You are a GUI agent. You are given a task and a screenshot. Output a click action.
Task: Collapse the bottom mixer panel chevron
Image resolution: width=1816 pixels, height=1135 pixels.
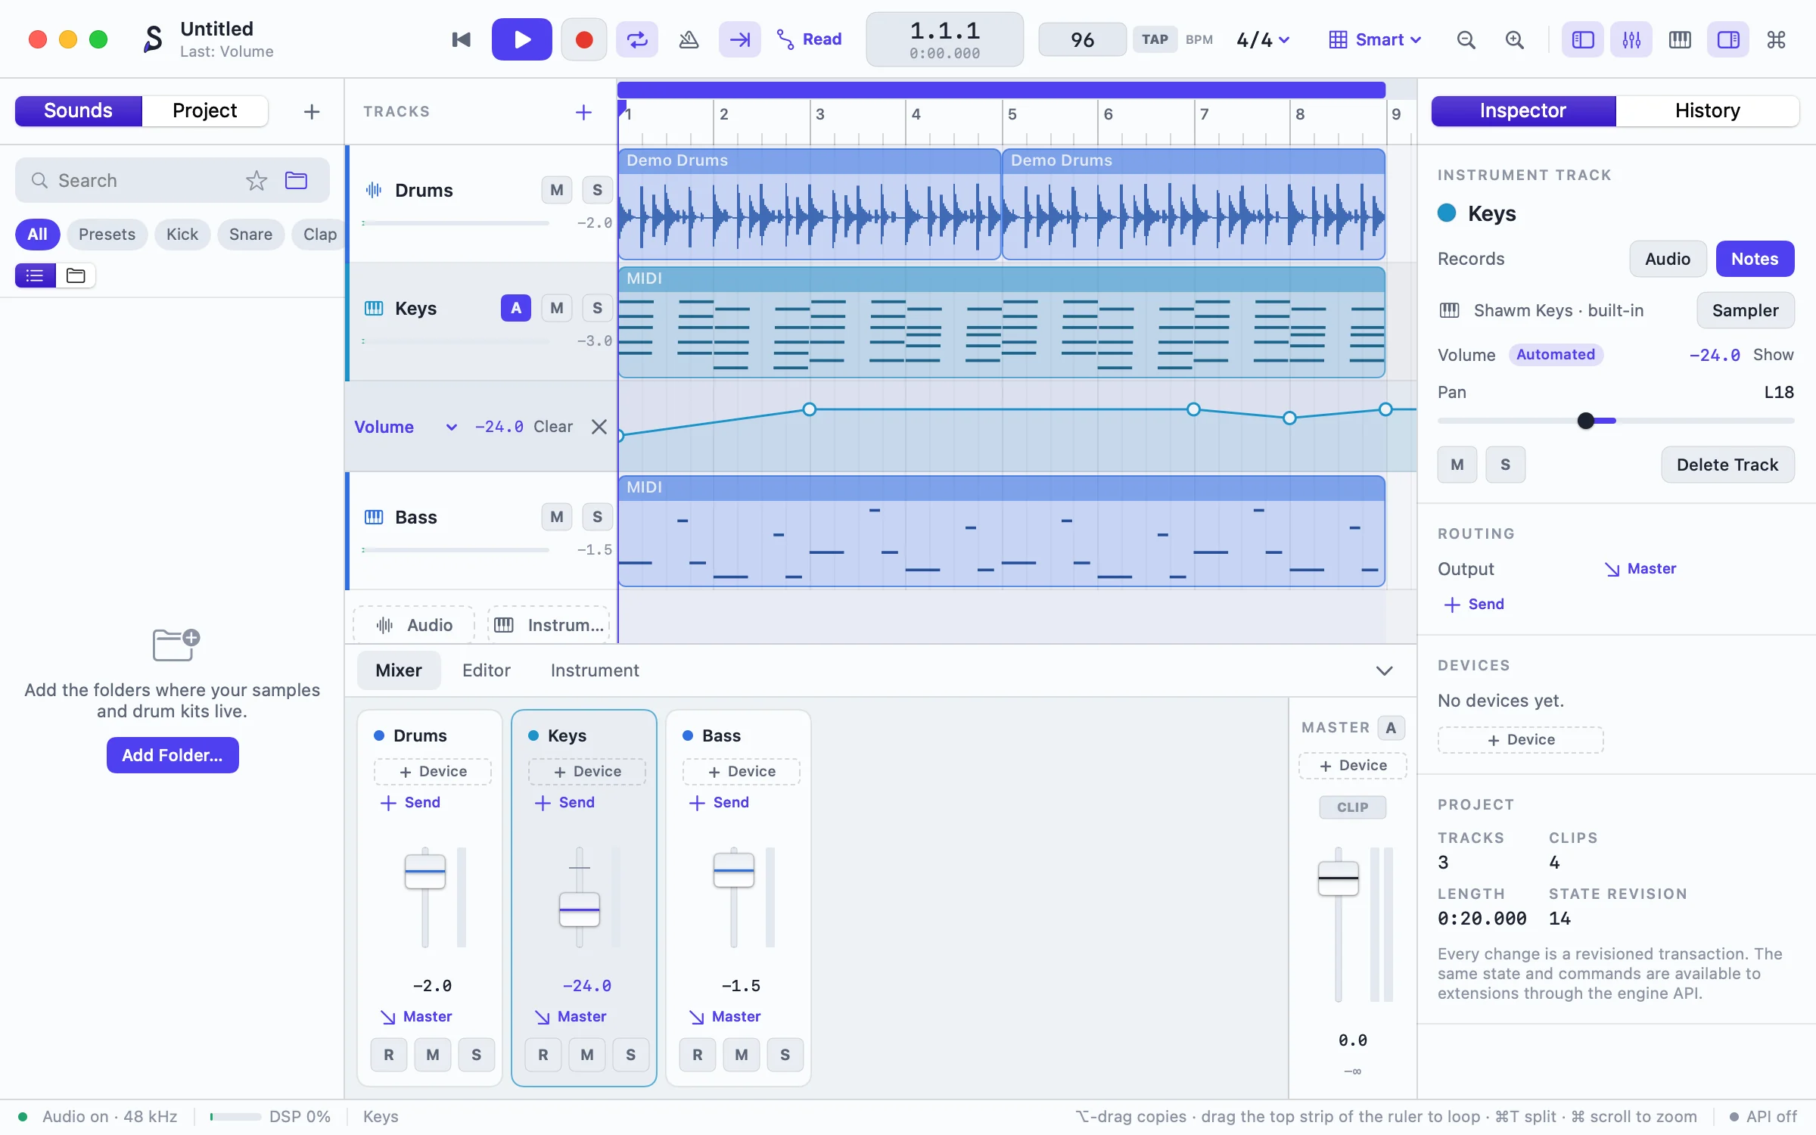(x=1384, y=670)
